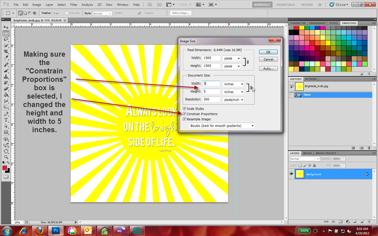Viewport: 378px width, 236px height.
Task: Select the Lasso tool
Action: point(6,39)
